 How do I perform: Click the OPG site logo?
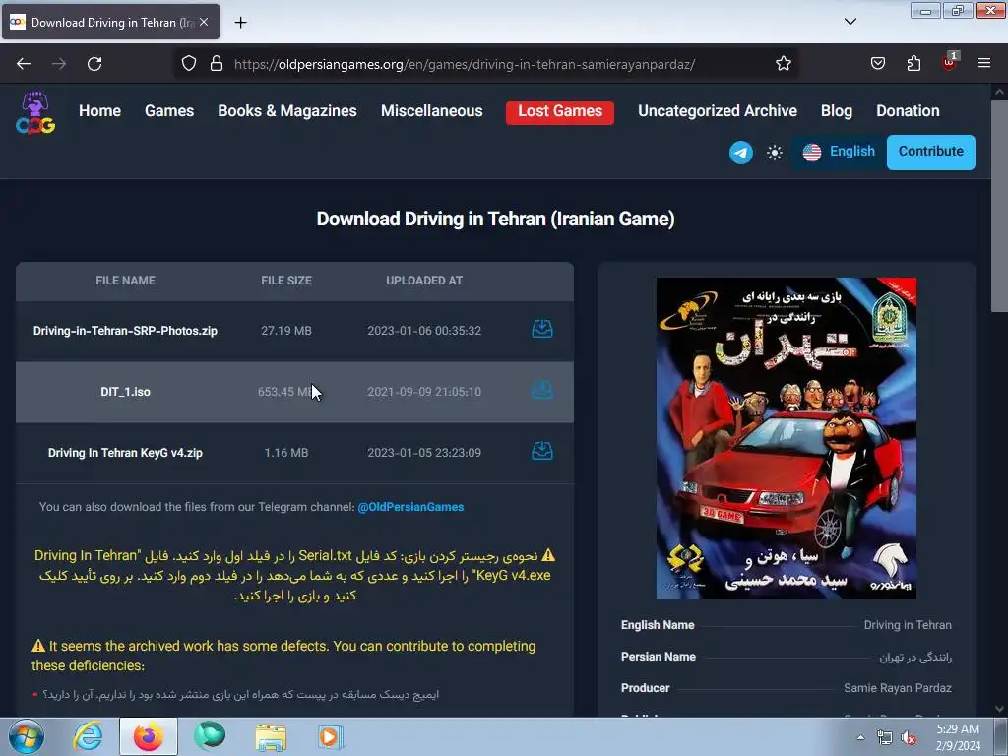click(x=35, y=112)
